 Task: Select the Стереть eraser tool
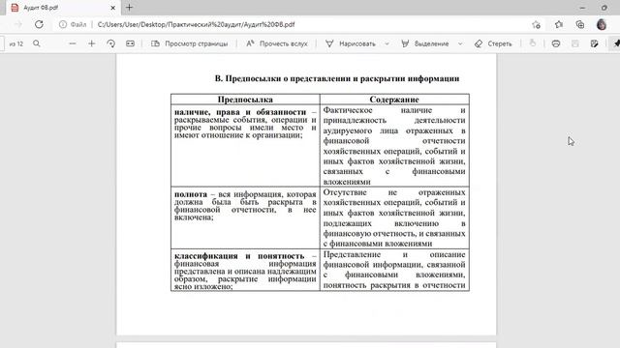point(493,43)
